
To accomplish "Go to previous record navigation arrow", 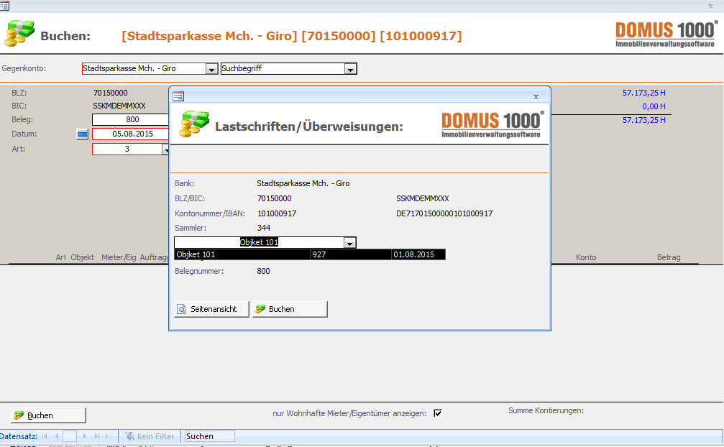I will (x=57, y=436).
